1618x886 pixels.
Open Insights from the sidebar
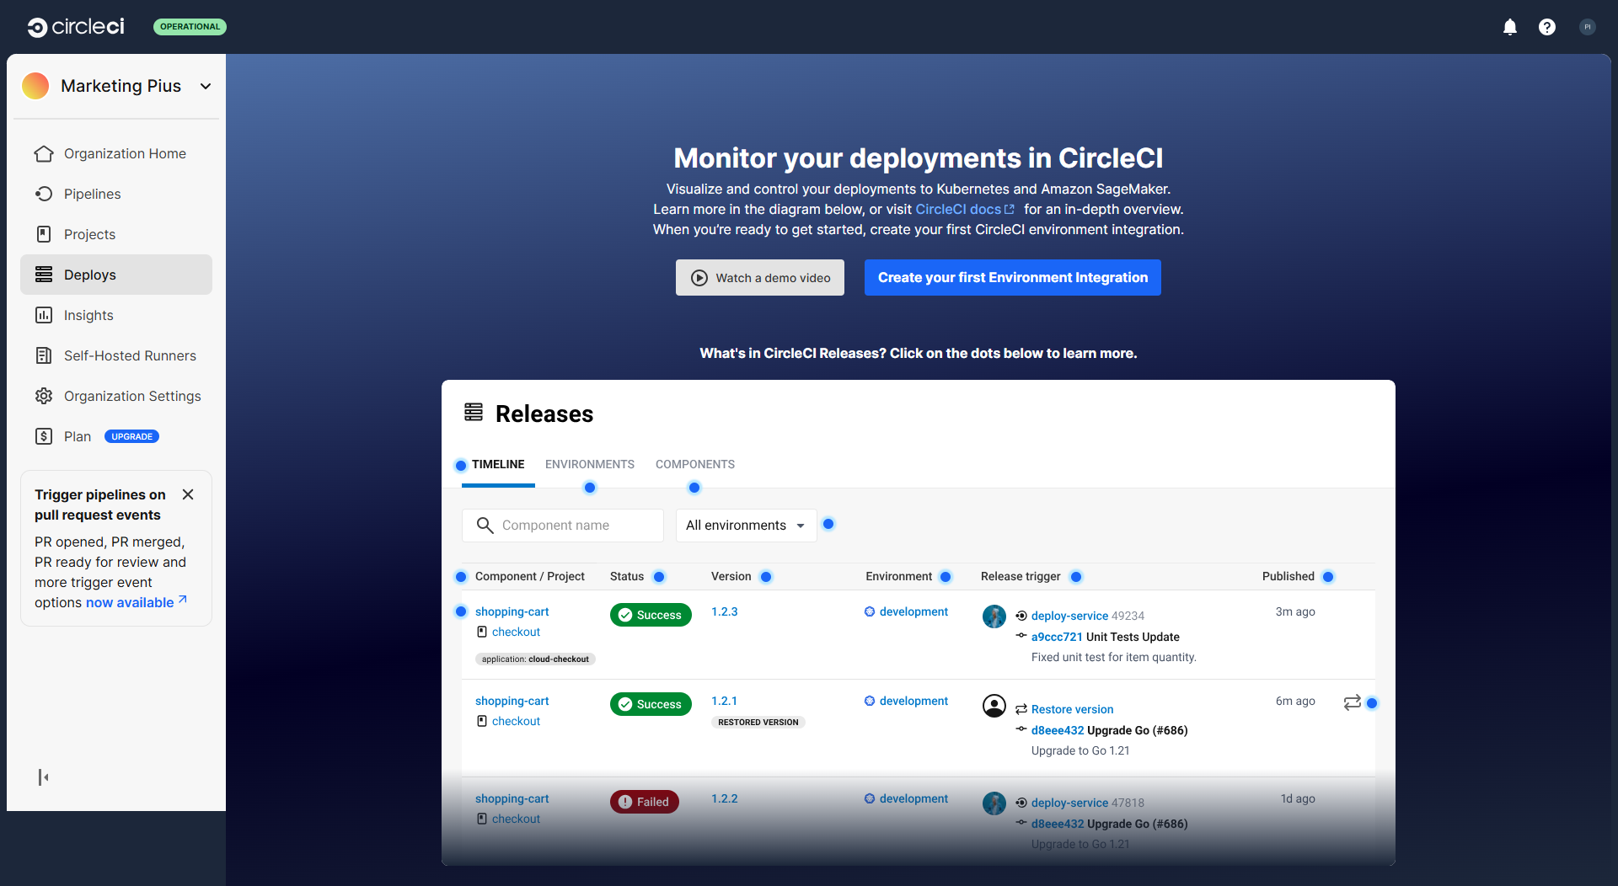(88, 315)
